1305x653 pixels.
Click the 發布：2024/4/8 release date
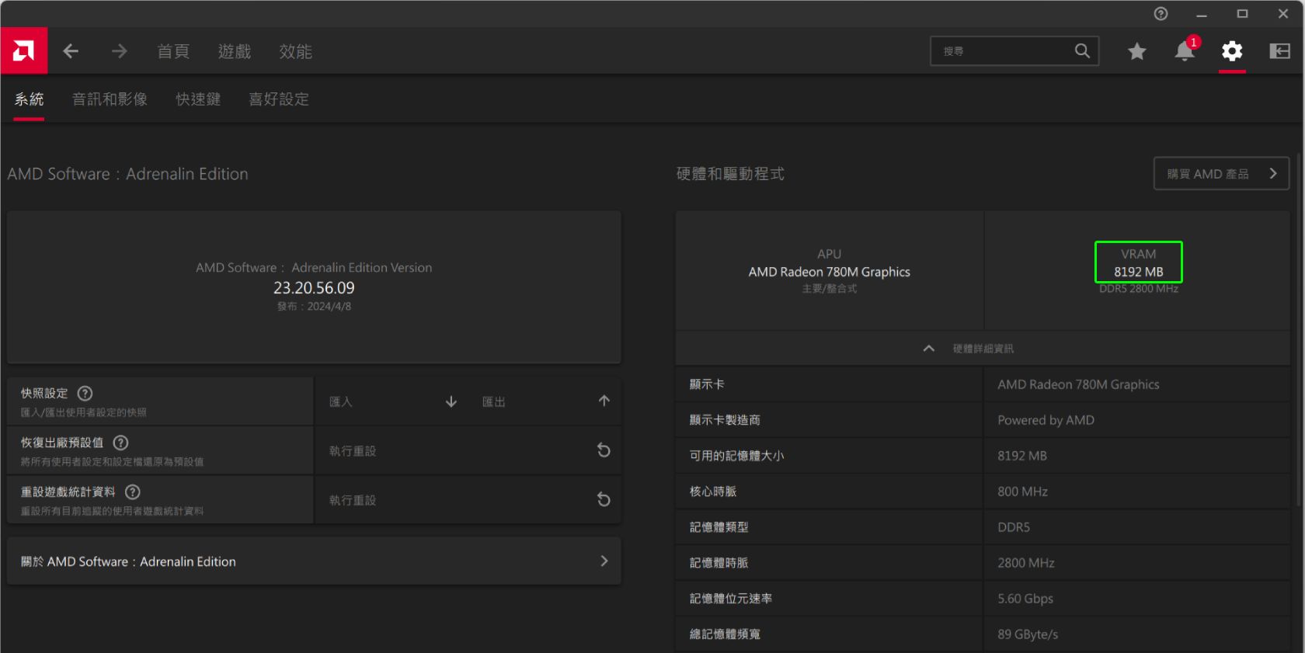[x=314, y=307]
